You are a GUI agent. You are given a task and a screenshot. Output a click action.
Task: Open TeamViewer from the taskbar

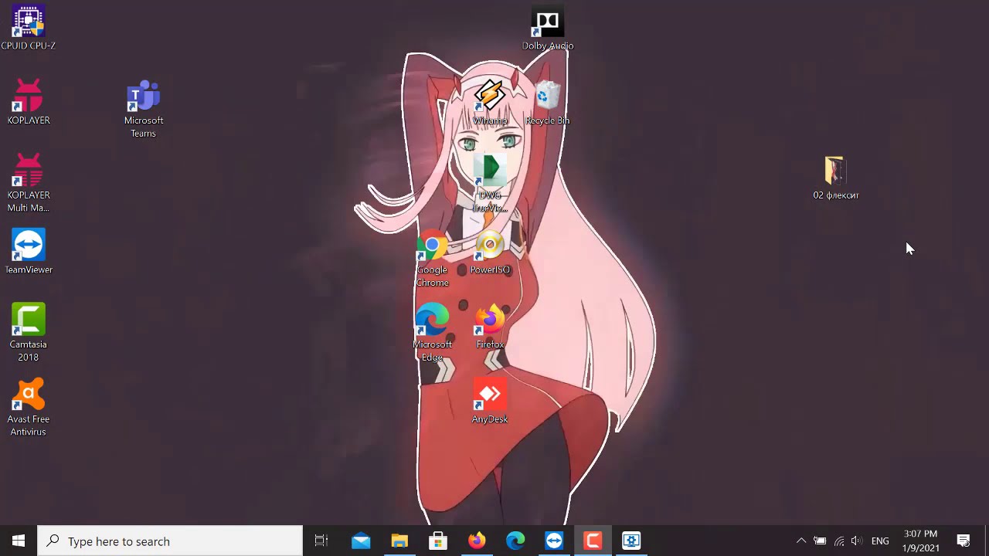point(554,541)
